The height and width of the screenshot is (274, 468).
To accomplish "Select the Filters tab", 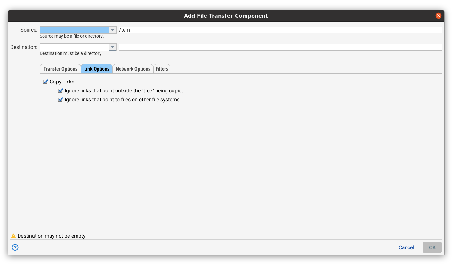I will (x=162, y=68).
